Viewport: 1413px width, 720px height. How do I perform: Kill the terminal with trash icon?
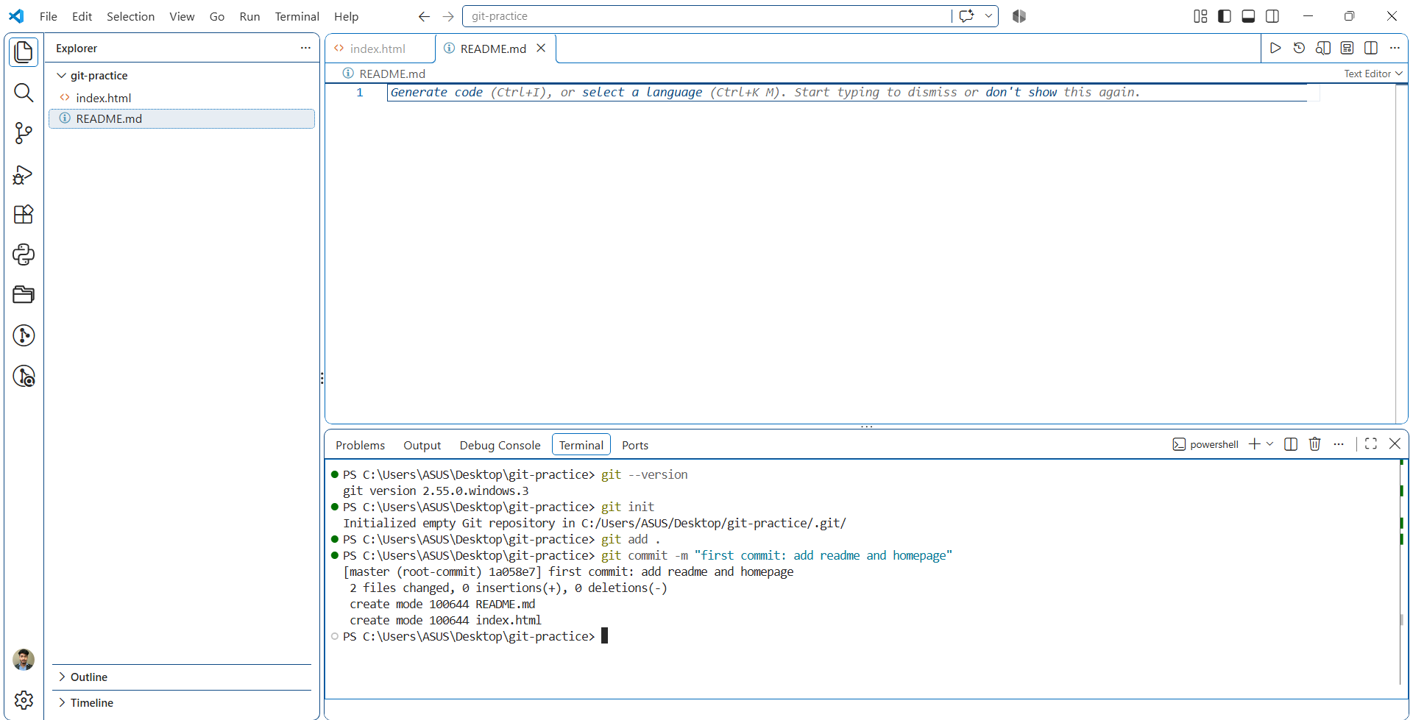[1315, 444]
